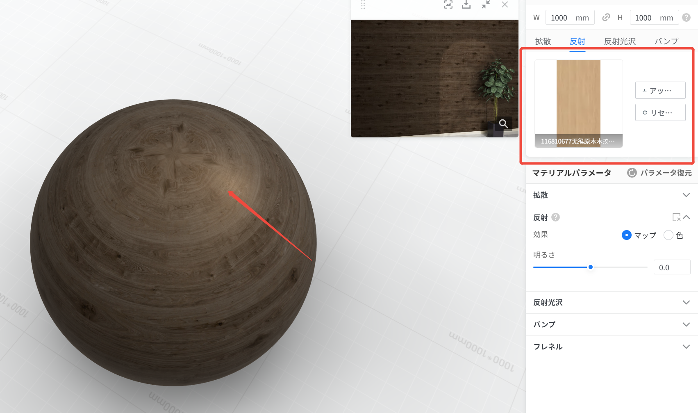Screen dimensions: 698x413
Task: Click the アッ… upload texture button
Action: [660, 90]
